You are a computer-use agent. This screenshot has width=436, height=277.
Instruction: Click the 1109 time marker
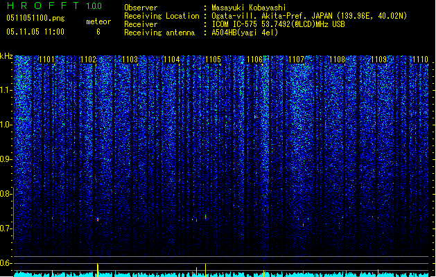[379, 60]
